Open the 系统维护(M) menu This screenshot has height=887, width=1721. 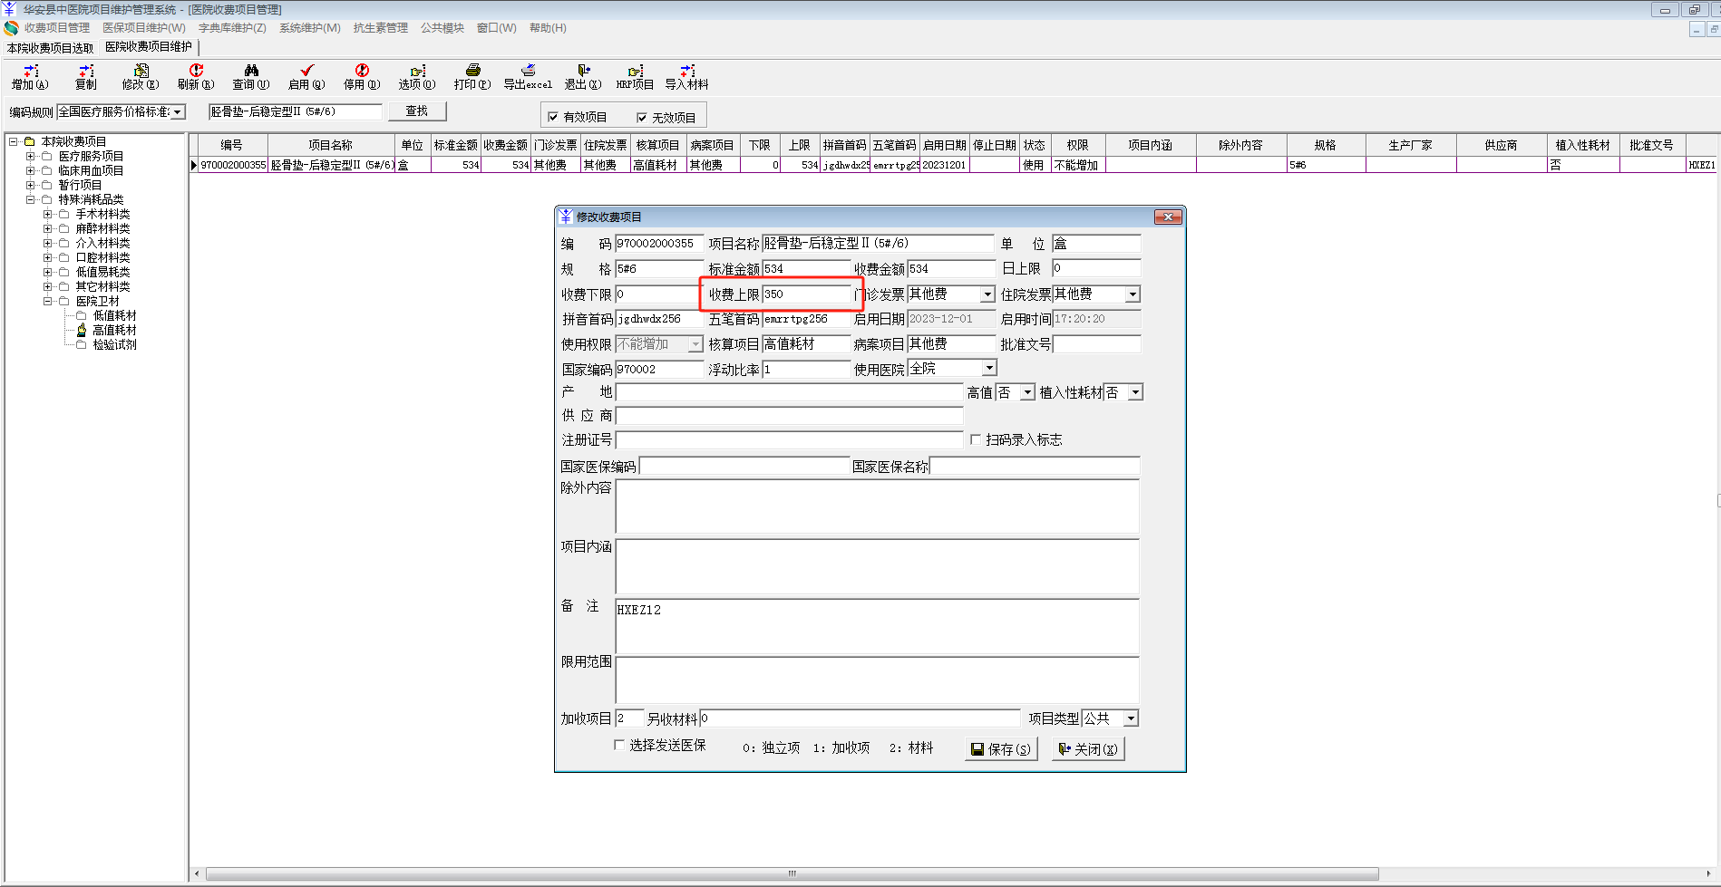pyautogui.click(x=310, y=28)
